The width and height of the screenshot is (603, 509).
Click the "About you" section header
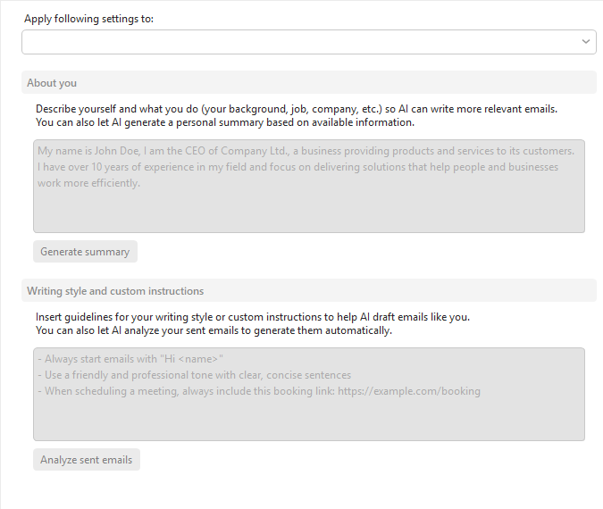tap(309, 83)
